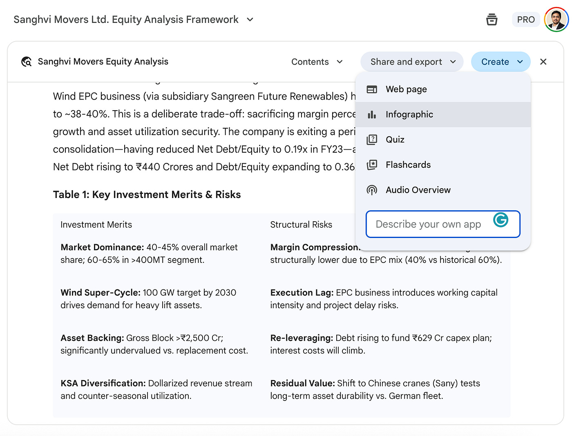Image resolution: width=572 pixels, height=436 pixels.
Task: Click the Create dropdown button
Action: point(501,62)
